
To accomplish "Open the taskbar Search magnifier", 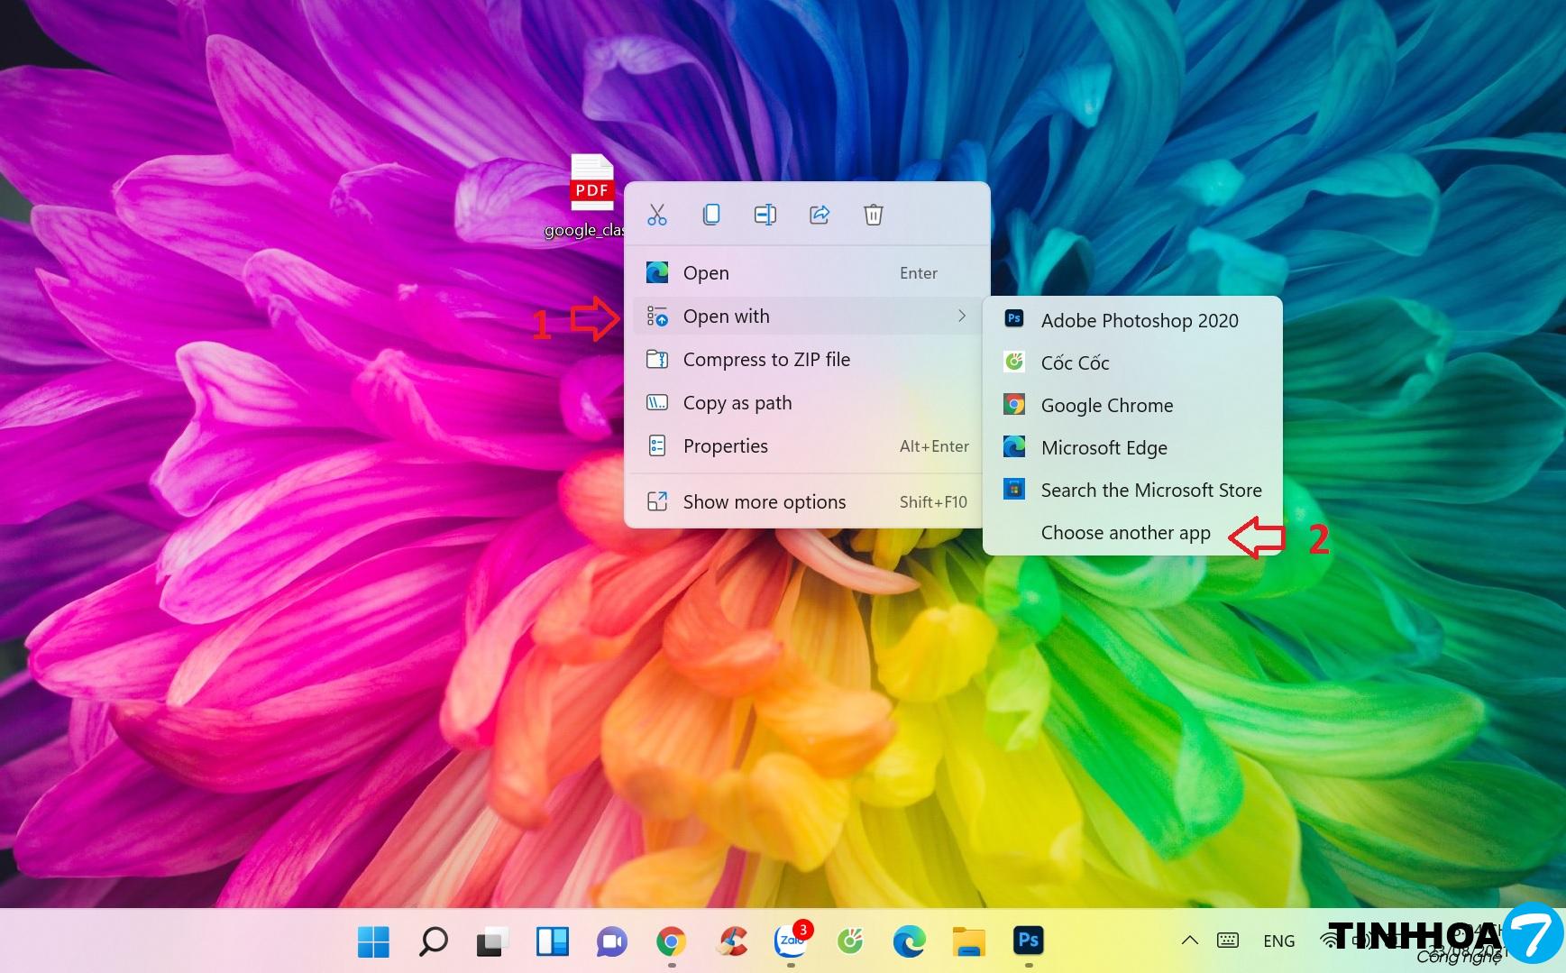I will tap(433, 941).
